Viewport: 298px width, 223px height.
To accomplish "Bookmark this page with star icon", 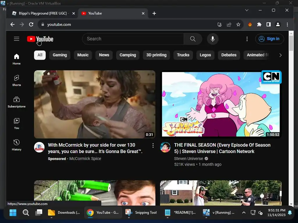I will tap(238, 24).
